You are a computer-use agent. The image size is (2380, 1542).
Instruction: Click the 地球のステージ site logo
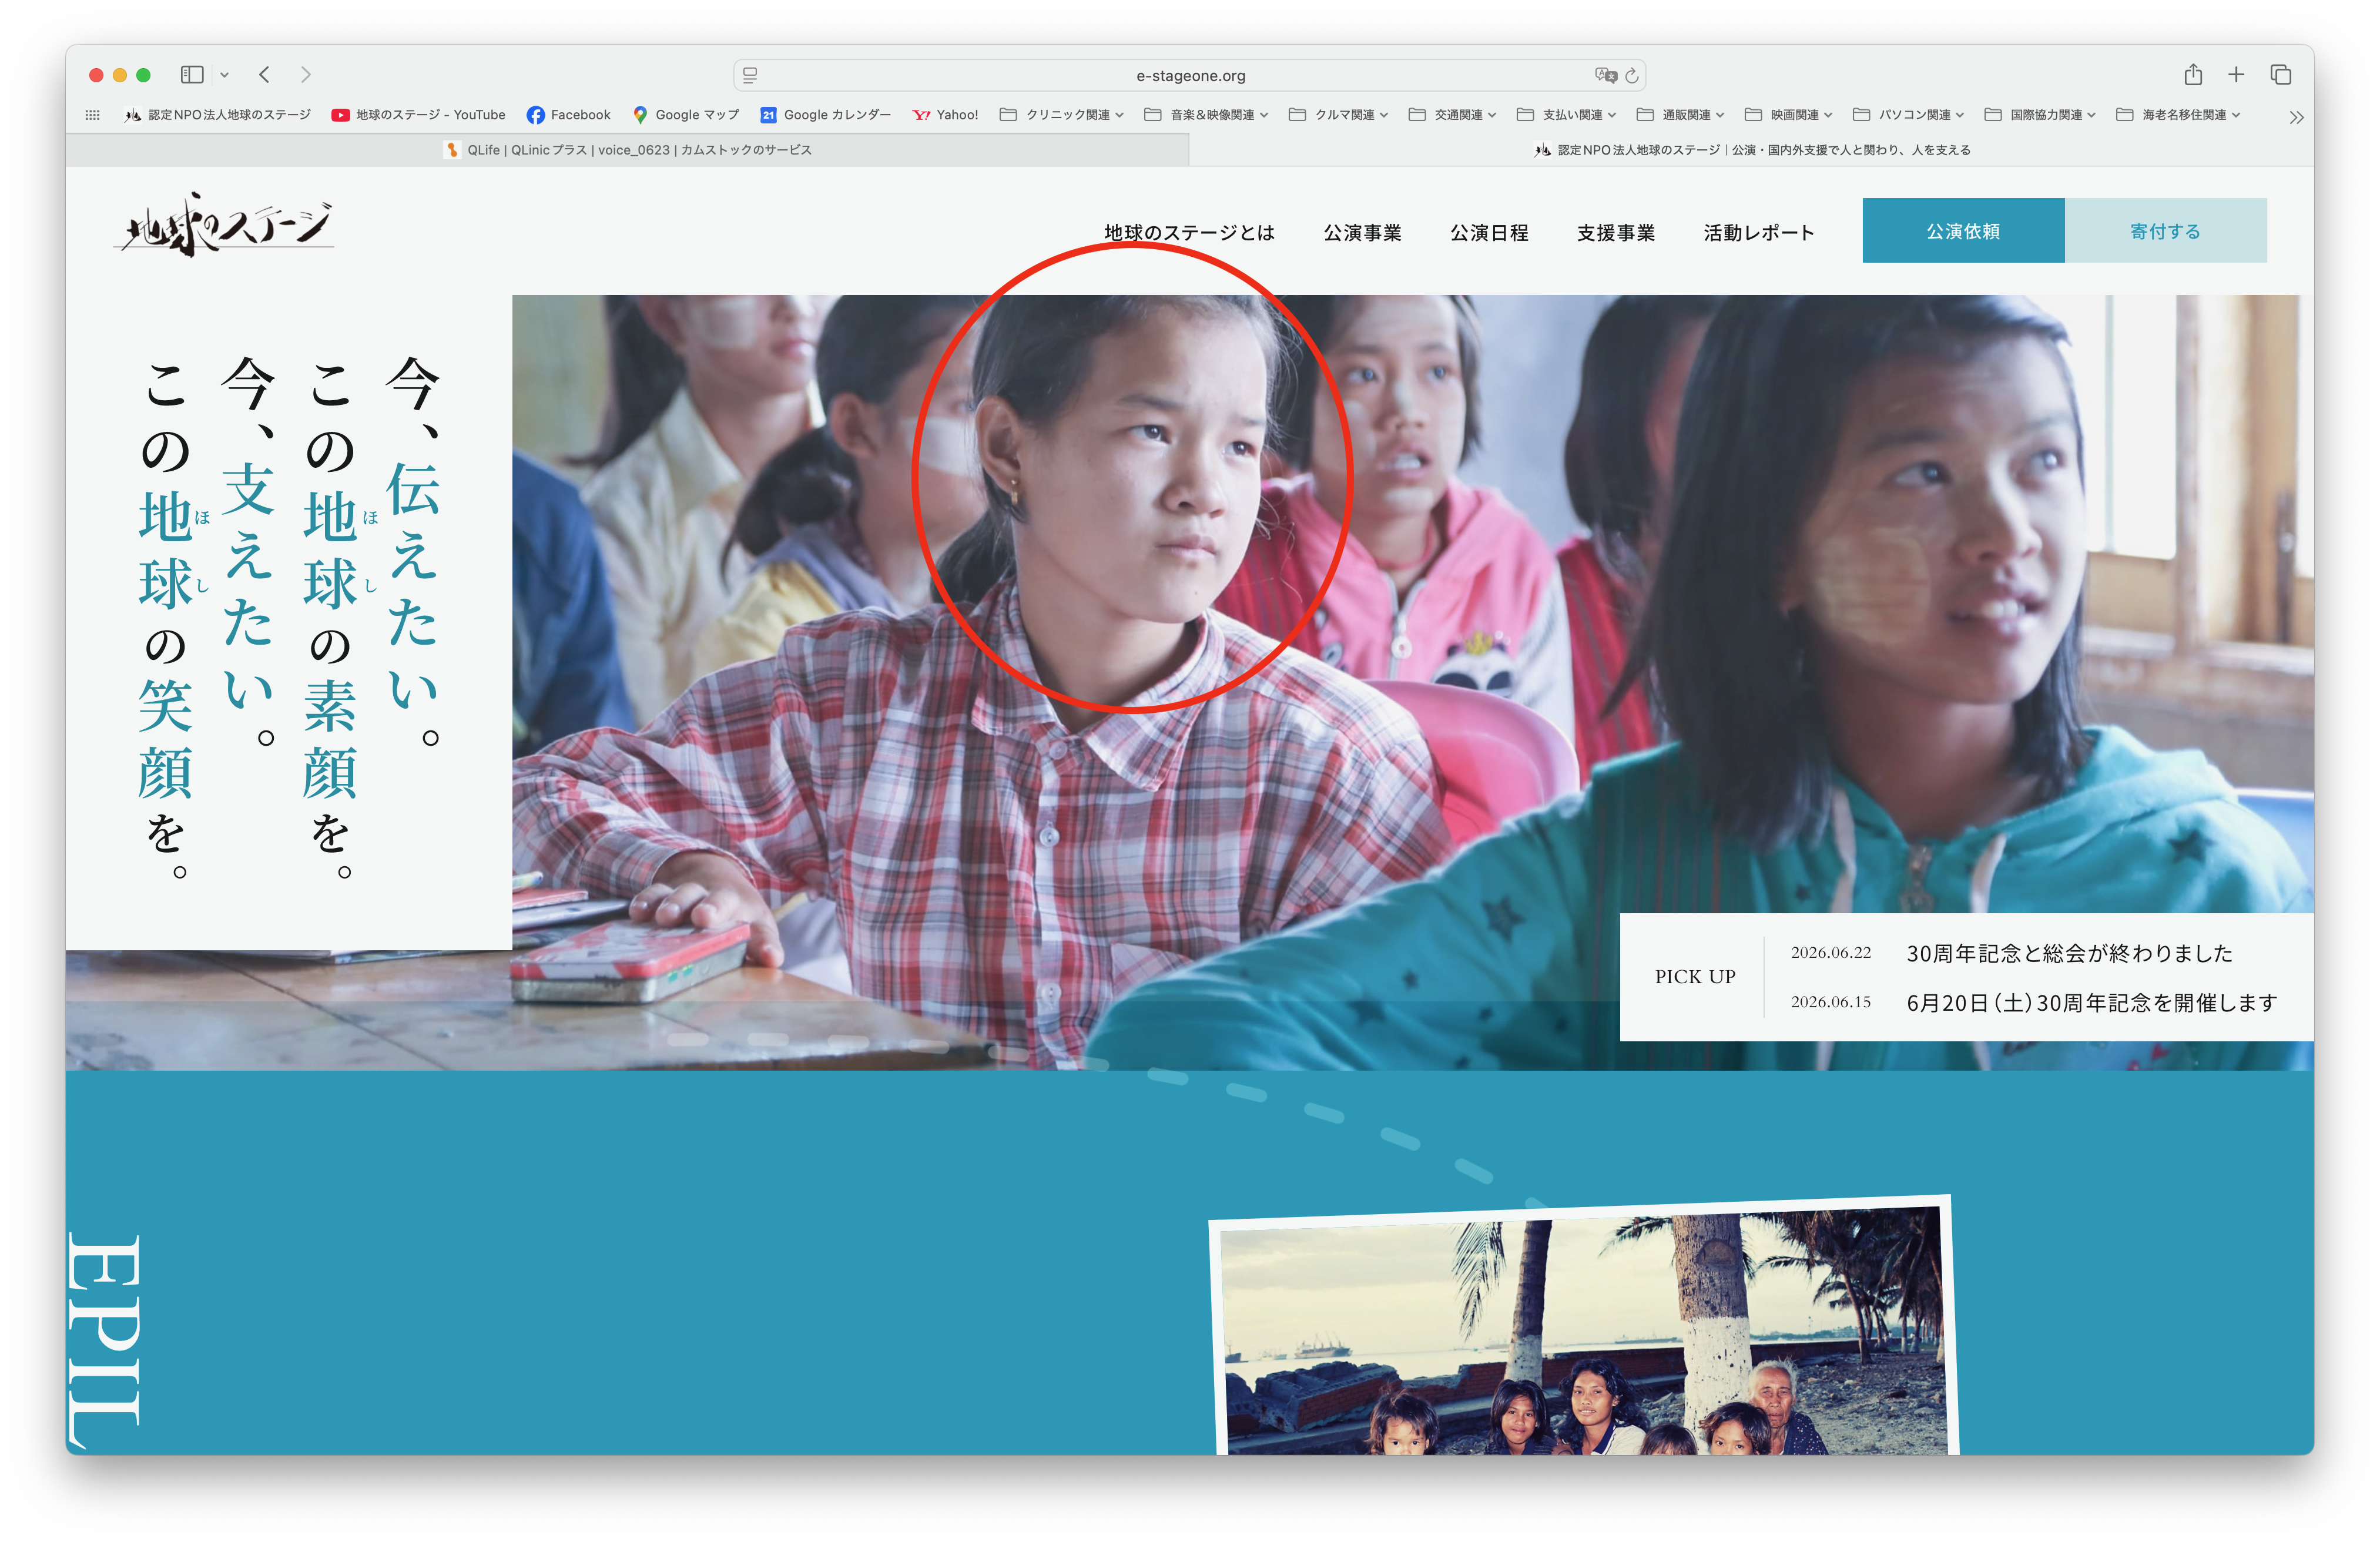pos(224,226)
